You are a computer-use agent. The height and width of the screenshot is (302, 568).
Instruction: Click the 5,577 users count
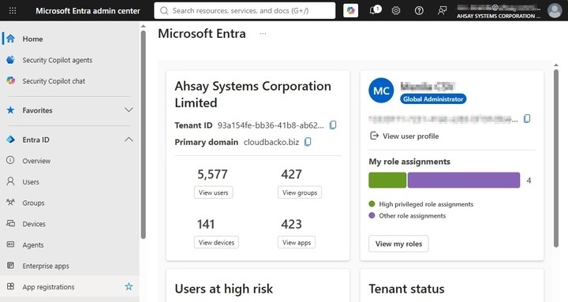(212, 174)
